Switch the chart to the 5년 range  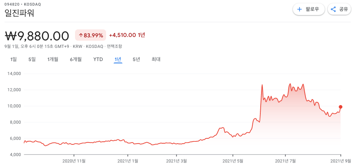coord(136,60)
